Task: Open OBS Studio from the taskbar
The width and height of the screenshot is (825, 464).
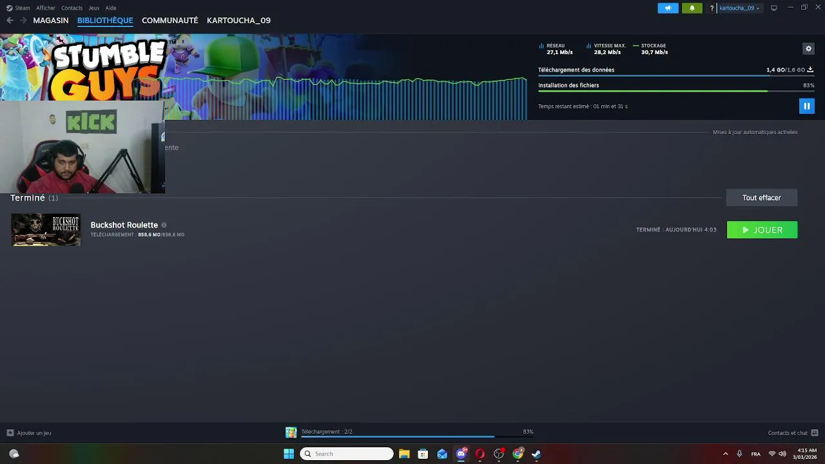Action: (499, 454)
